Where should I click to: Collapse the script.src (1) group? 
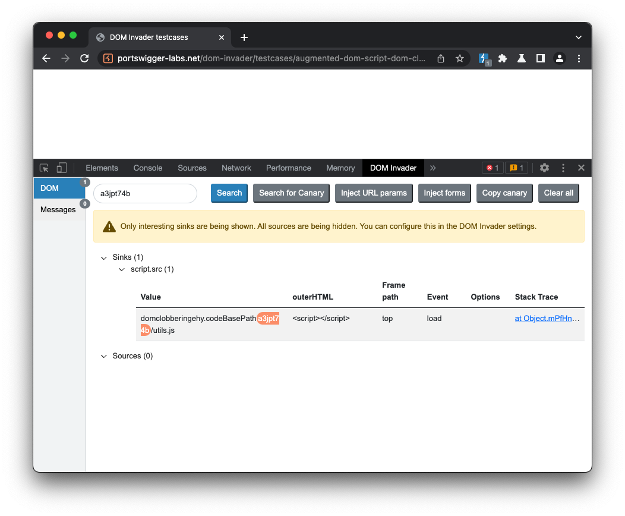[x=122, y=269]
